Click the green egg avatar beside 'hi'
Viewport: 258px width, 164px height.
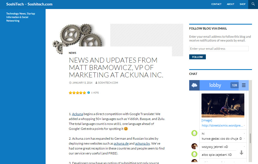point(194,133)
